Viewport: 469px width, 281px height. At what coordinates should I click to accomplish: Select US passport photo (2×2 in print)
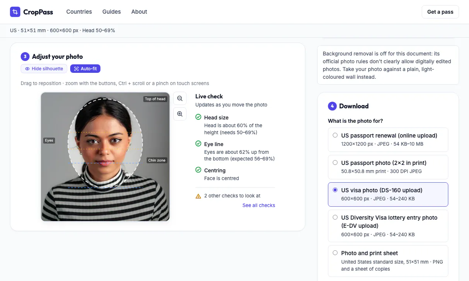(388, 167)
